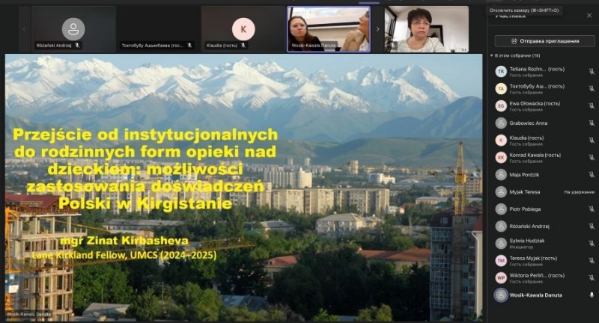Click muted mic icon beside Ewa Głowacka
Viewport: 599px width, 323px height.
point(591,106)
